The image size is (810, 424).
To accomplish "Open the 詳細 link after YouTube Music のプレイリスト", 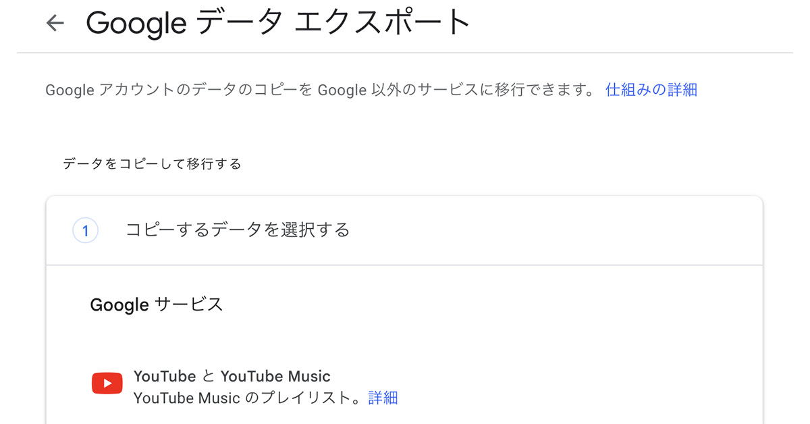I will pyautogui.click(x=383, y=398).
